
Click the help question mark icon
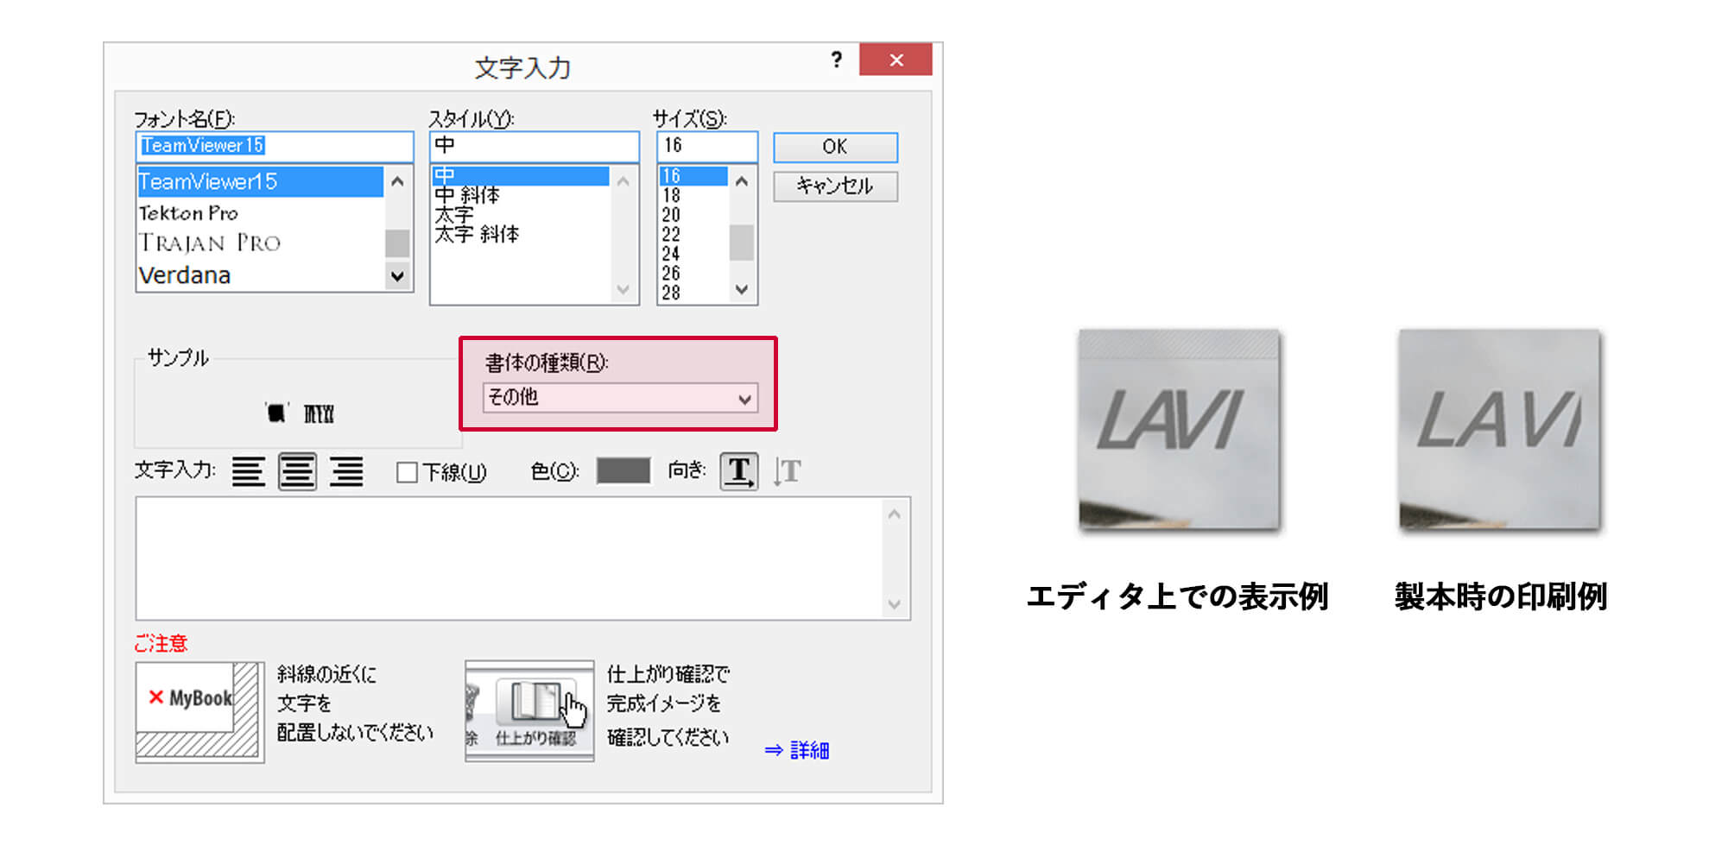coord(836,60)
